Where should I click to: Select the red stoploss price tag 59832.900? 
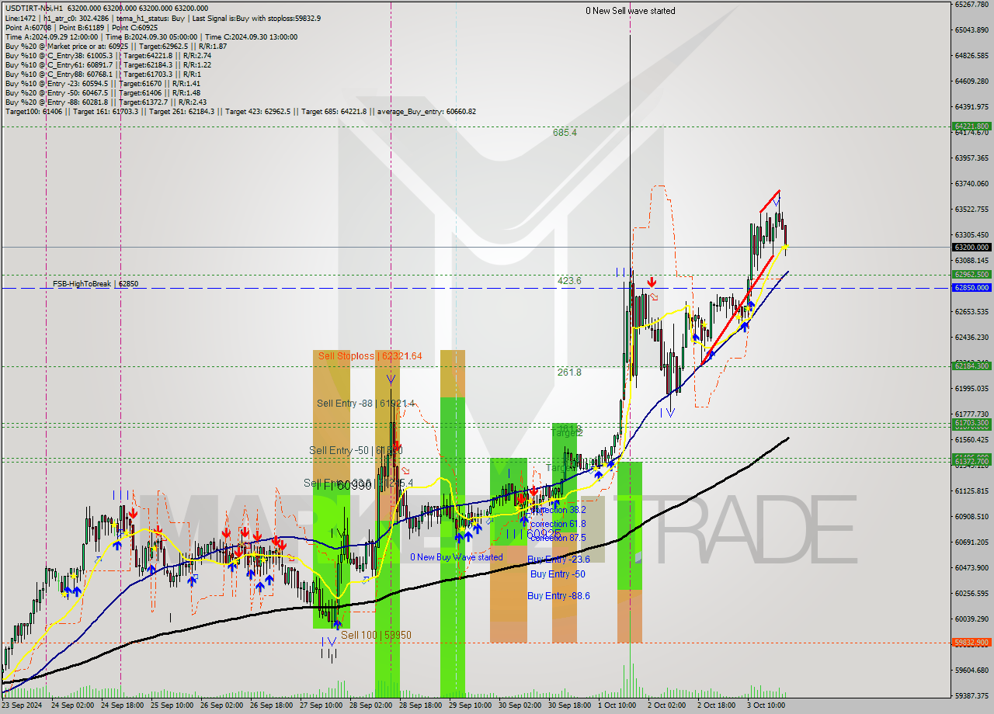click(971, 643)
